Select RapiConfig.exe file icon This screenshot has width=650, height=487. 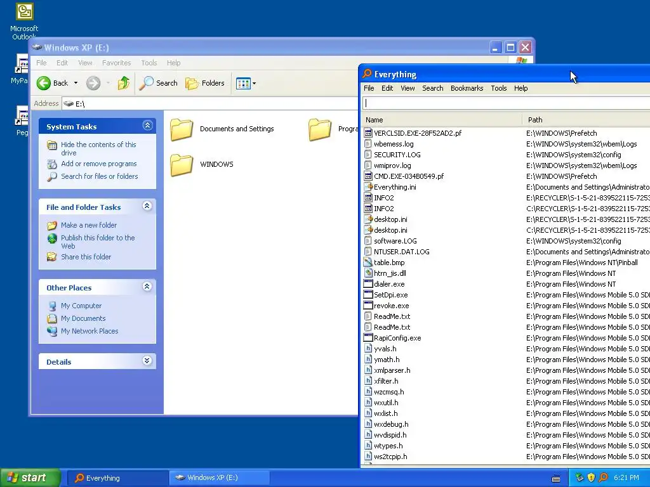pyautogui.click(x=368, y=337)
